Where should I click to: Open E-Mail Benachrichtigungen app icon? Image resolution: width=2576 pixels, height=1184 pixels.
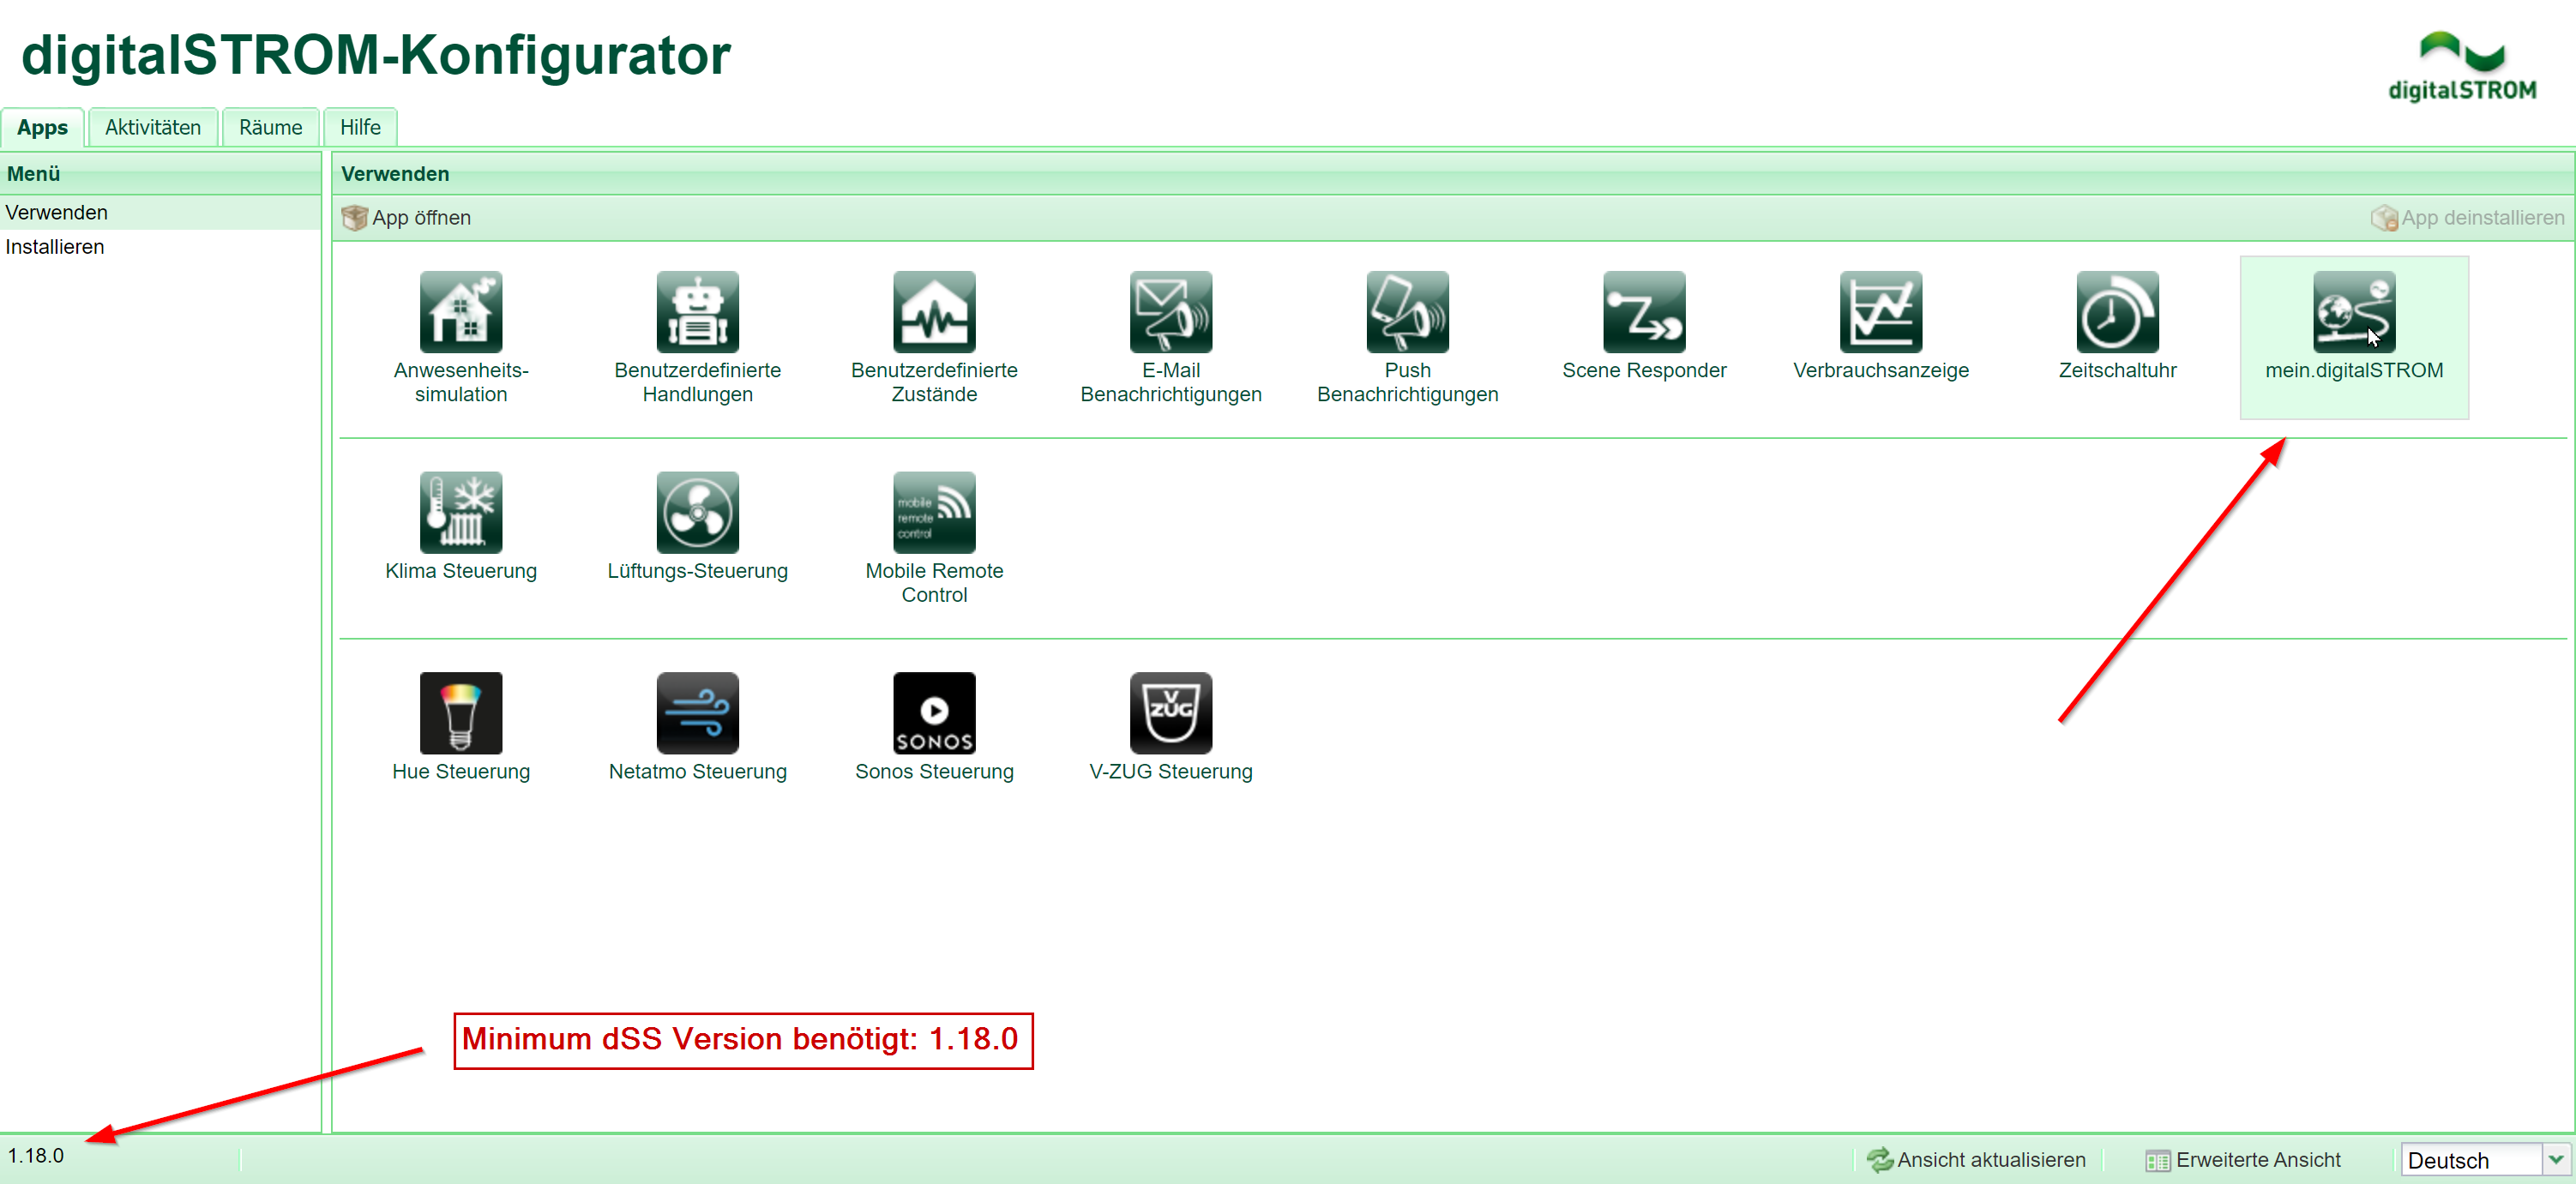coord(1171,312)
